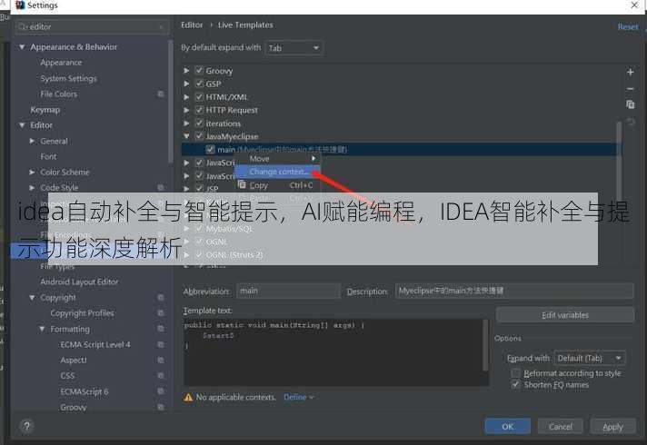Click project-level icon beside Copyright
Image resolution: width=647 pixels, height=445 pixels.
tap(161, 297)
